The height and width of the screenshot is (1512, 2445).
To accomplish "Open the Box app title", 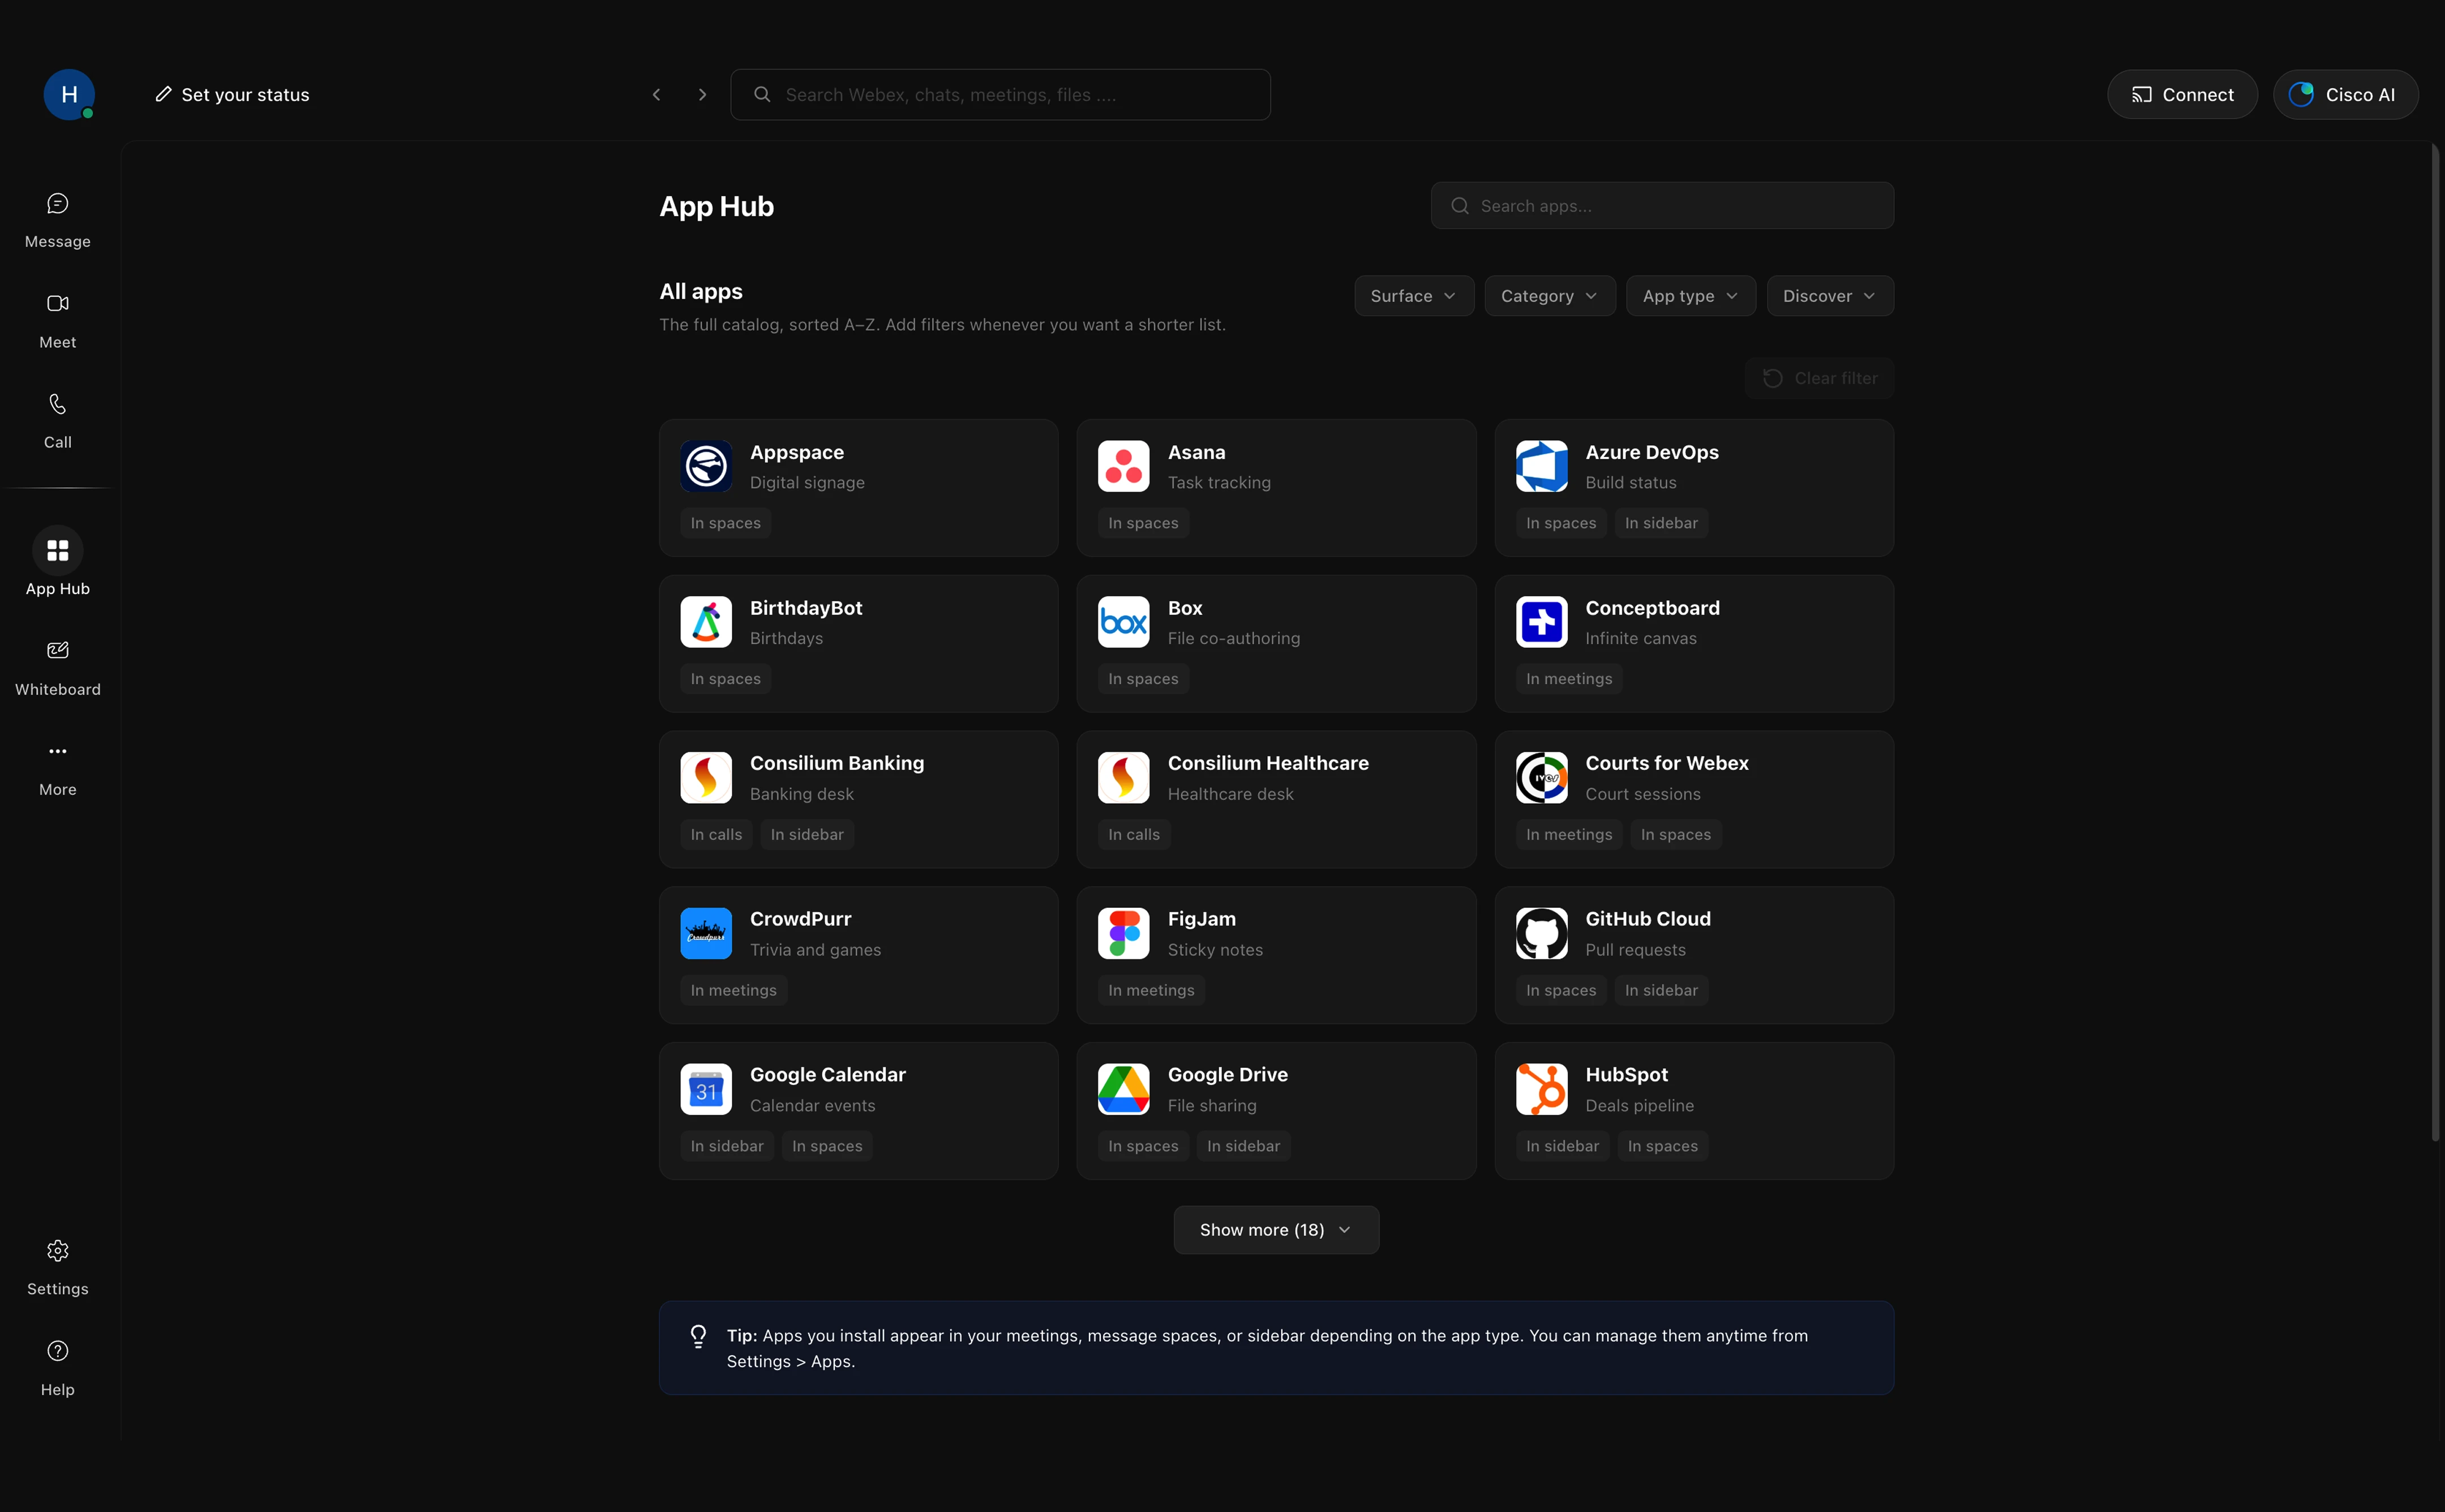I will 1185,608.
